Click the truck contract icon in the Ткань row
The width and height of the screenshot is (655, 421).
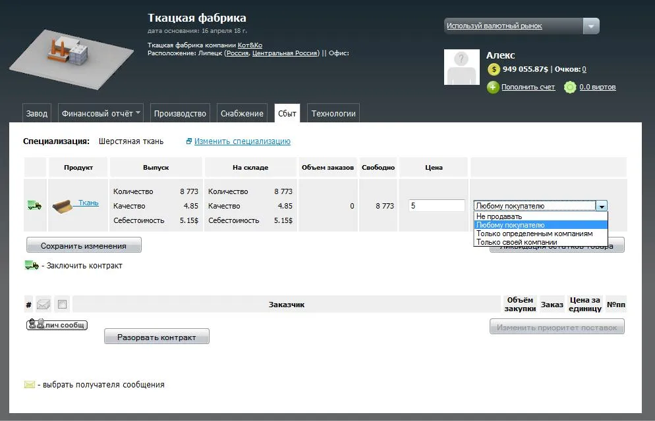(34, 206)
